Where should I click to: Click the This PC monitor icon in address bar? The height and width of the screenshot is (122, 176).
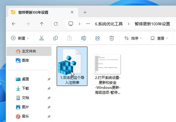(71, 24)
